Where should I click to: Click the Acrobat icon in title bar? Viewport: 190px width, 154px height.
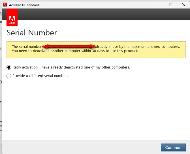click(5, 5)
